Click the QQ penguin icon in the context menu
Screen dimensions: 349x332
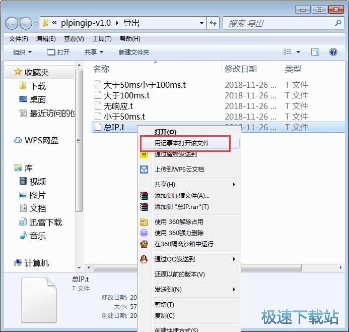tap(144, 259)
